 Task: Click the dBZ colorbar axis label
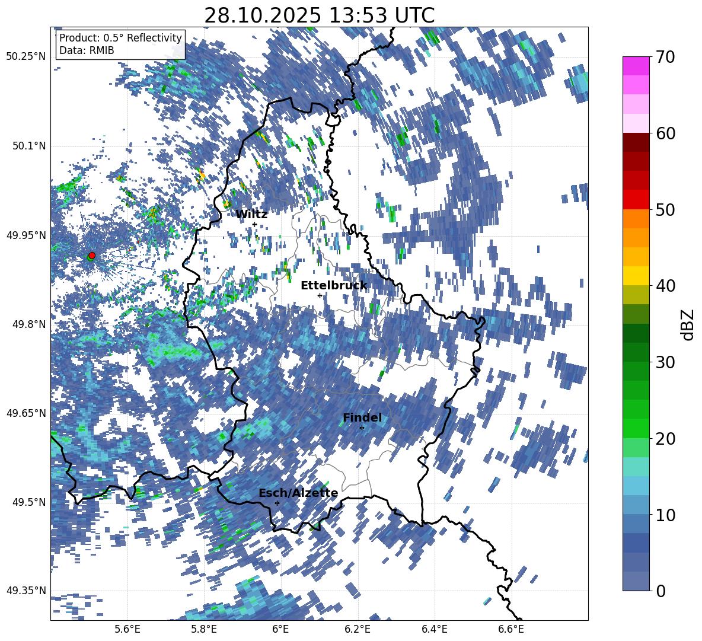688,324
